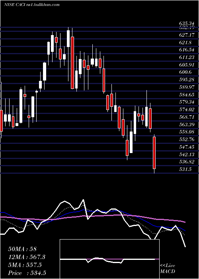Click the 563.39 price level label
Image resolution: width=199 pixels, height=279 pixels.
[187, 124]
